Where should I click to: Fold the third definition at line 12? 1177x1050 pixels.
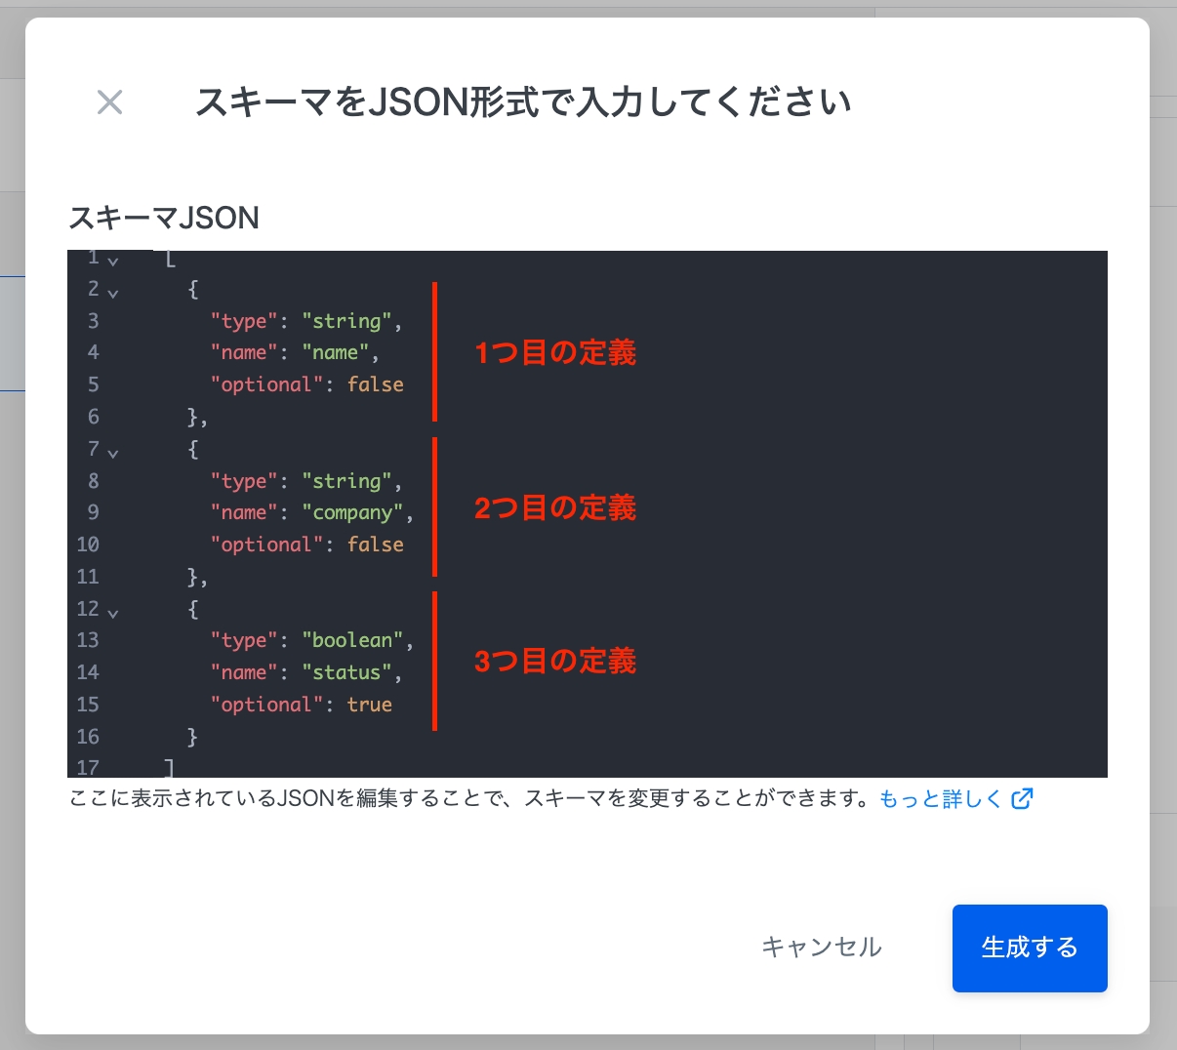pos(113,613)
